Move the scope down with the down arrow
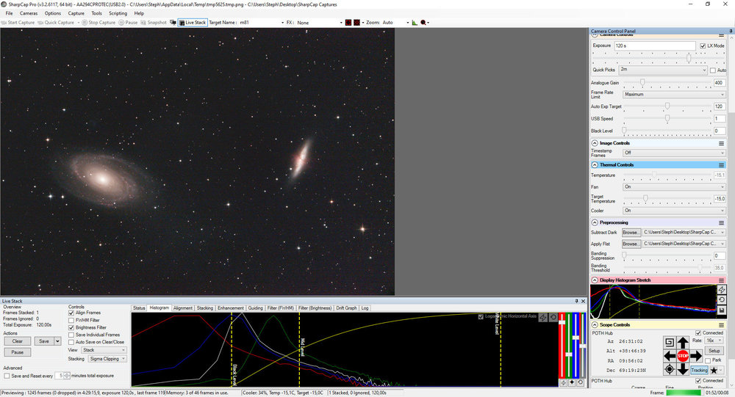The image size is (735, 397). click(x=683, y=369)
